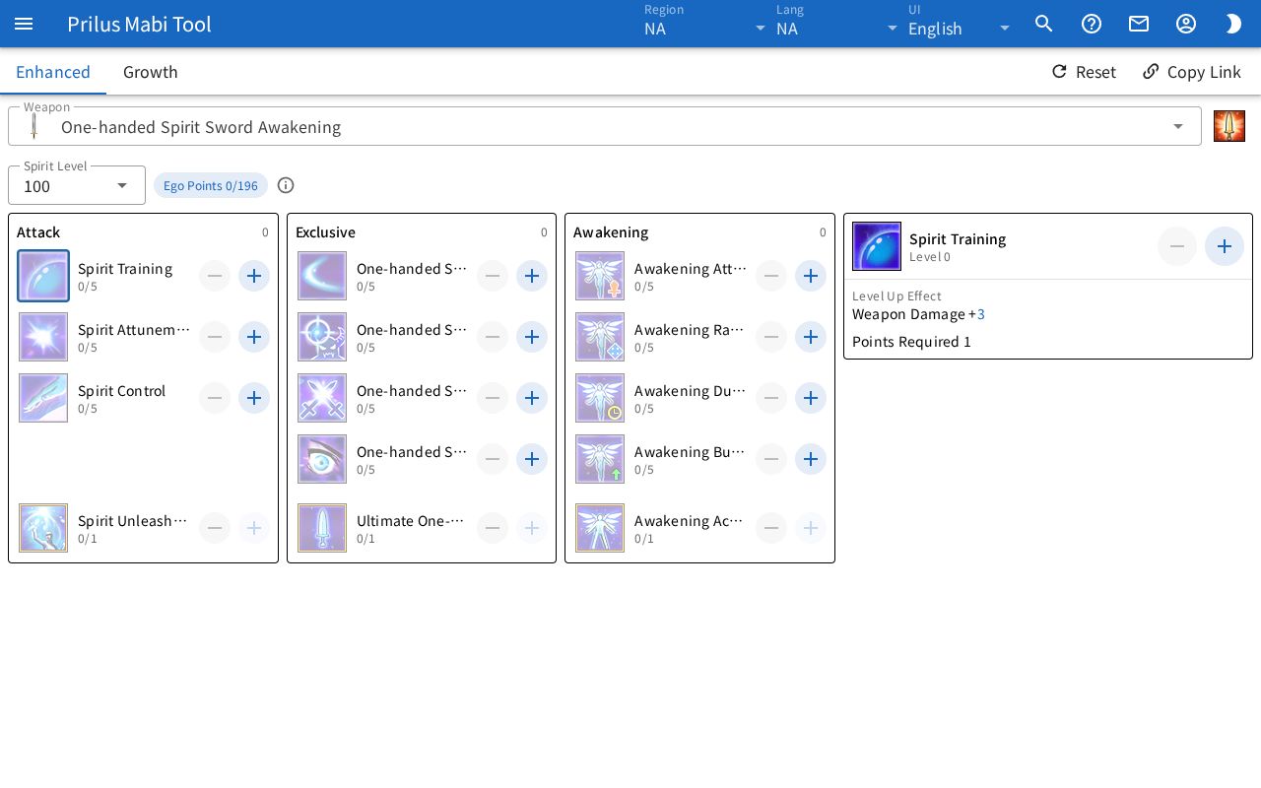Click the Ego Points info icon
Screen dimensions: 1261x788
pyautogui.click(x=286, y=185)
